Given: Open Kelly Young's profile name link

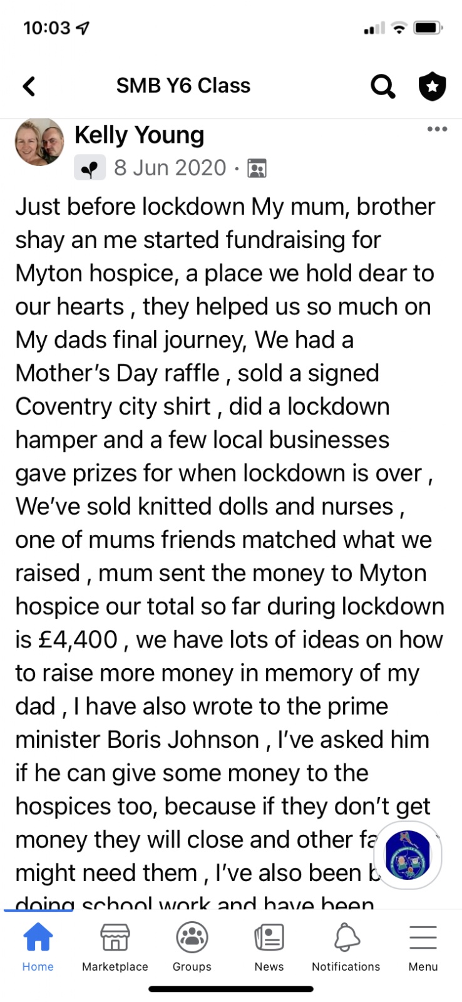Looking at the screenshot, I should coord(139,135).
